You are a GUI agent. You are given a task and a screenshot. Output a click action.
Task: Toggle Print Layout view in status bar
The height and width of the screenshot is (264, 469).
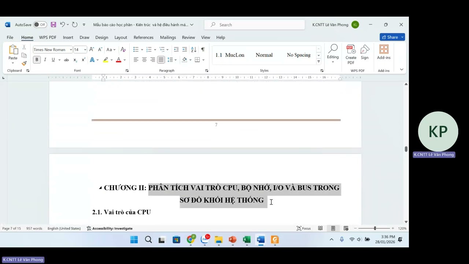pyautogui.click(x=333, y=228)
